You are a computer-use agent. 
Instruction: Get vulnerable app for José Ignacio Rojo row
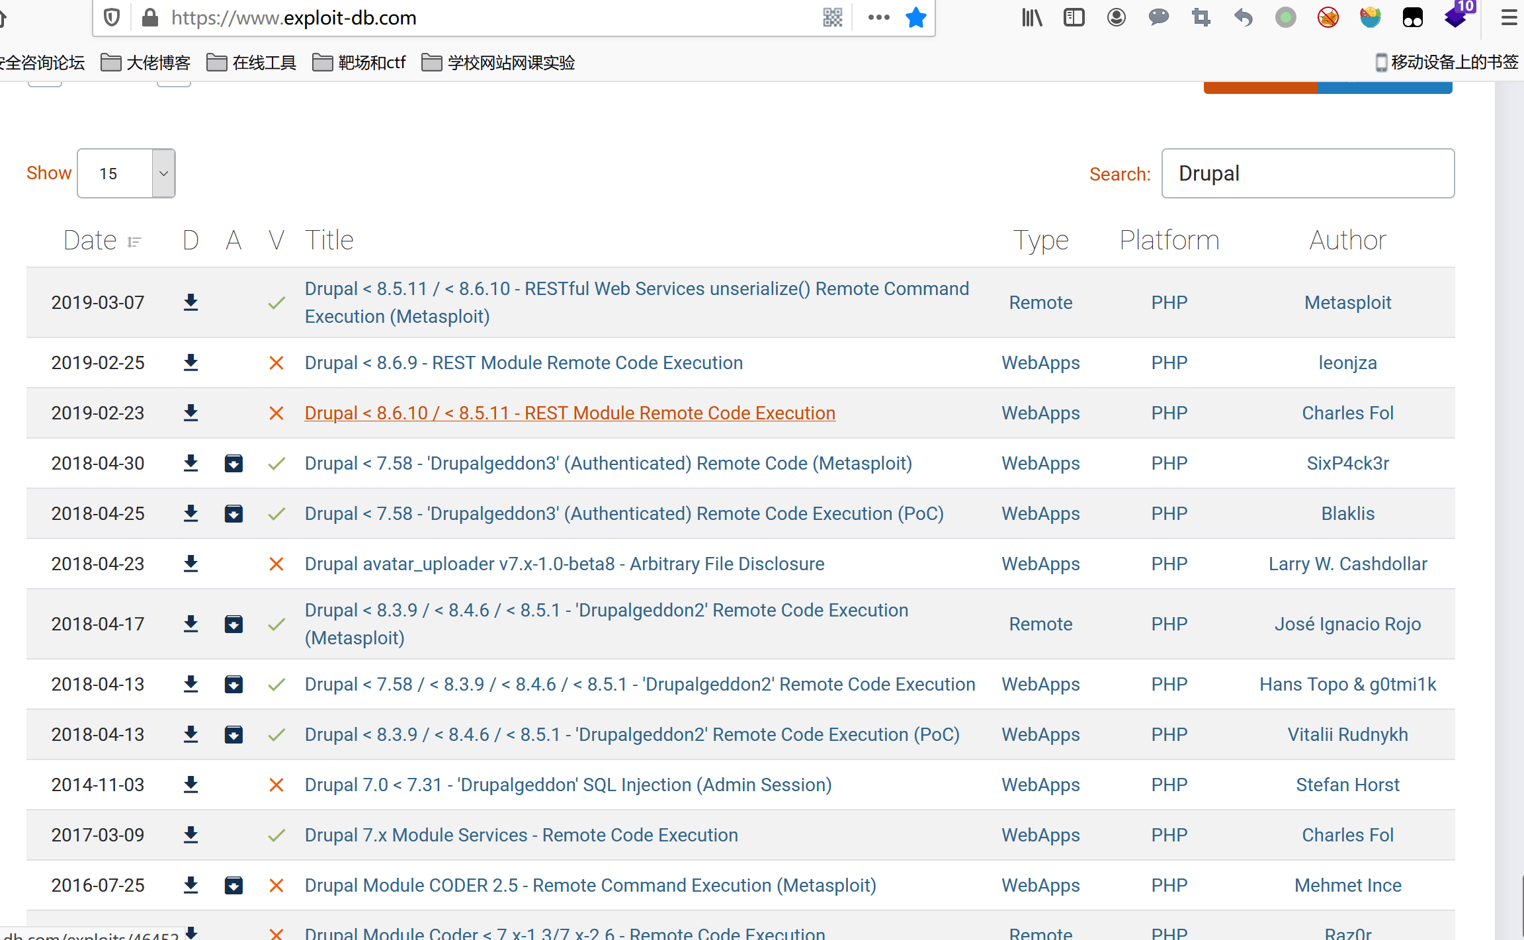233,624
